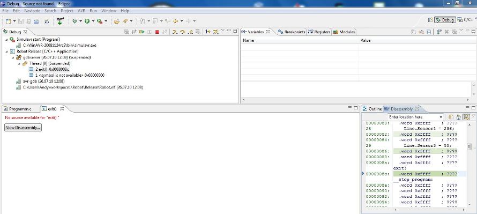Select stack frame 2 exit() 0x0000008c

coord(50,69)
